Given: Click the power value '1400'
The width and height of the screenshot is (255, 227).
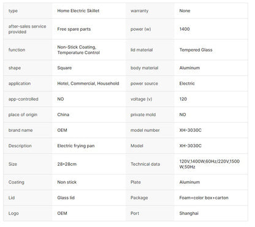Looking at the screenshot, I should tap(185, 29).
